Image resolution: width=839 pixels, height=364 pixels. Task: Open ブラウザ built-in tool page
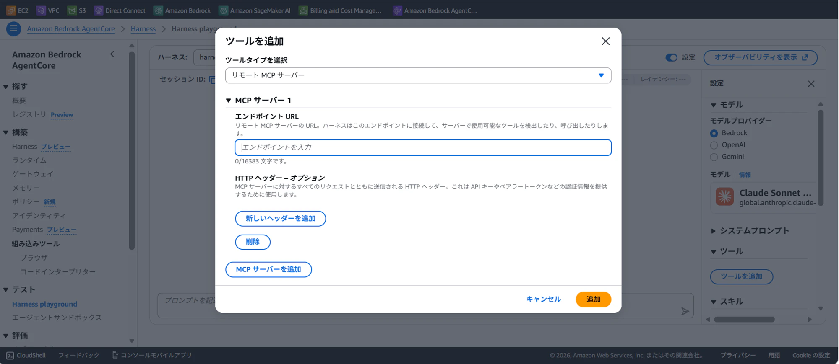pyautogui.click(x=34, y=258)
